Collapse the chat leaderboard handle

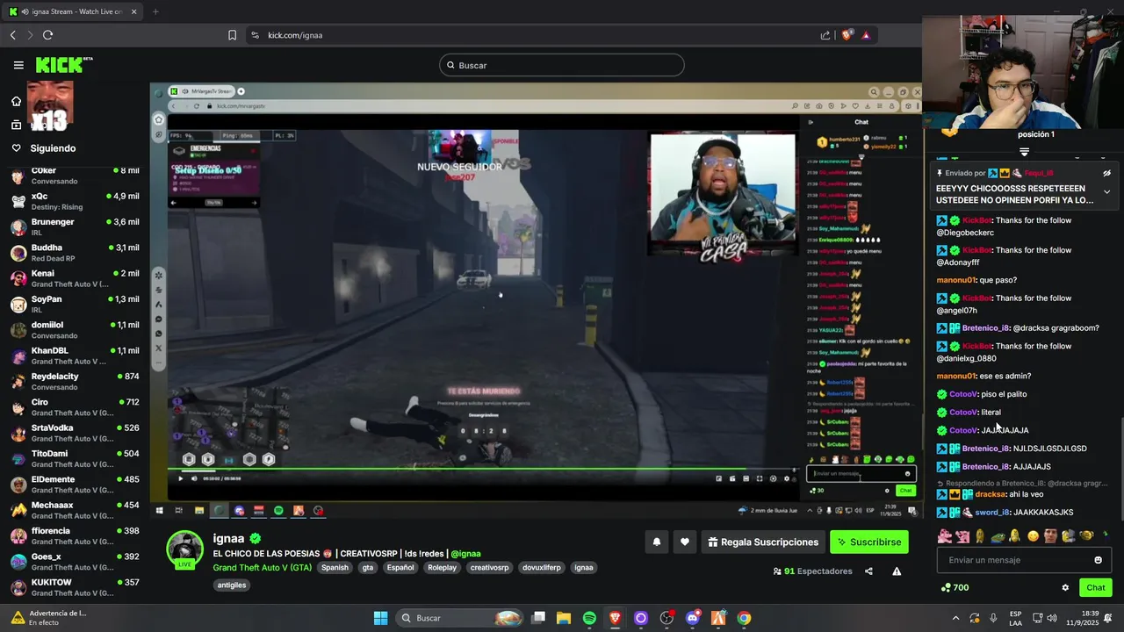pyautogui.click(x=1024, y=152)
